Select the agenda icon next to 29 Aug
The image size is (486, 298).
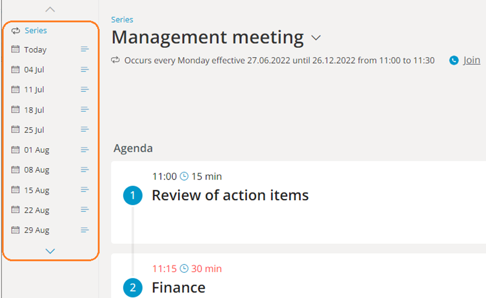(x=84, y=230)
